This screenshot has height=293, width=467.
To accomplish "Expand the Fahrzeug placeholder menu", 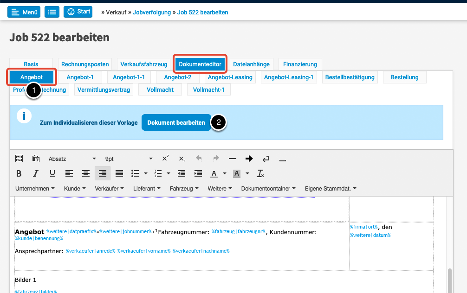I will click(184, 189).
